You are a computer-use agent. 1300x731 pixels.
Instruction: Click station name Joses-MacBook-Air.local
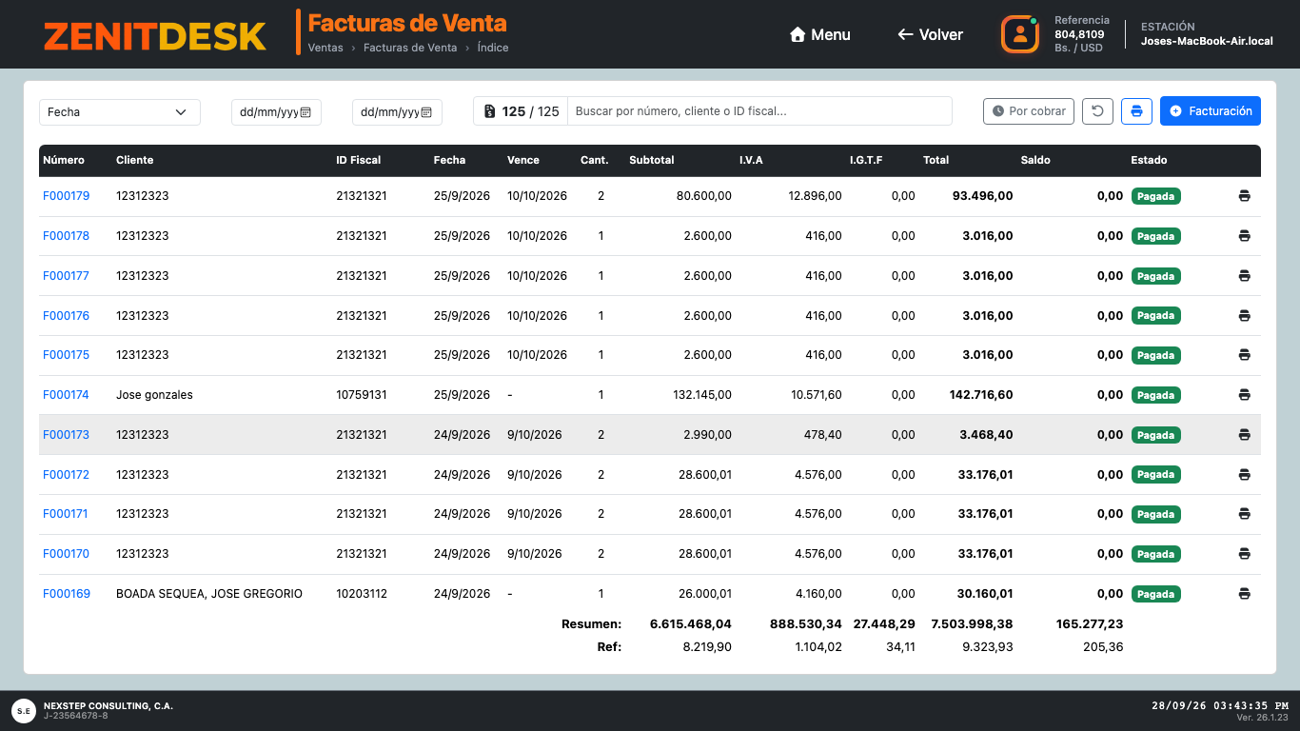[x=1207, y=42]
